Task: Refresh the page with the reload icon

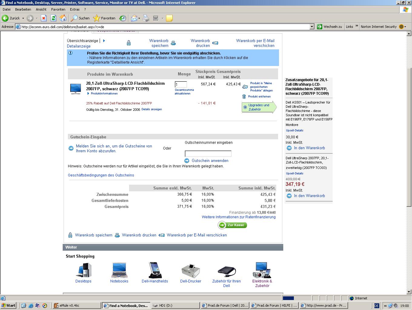Action: point(53,18)
